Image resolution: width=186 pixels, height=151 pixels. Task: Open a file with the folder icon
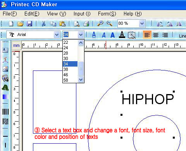click(21, 24)
